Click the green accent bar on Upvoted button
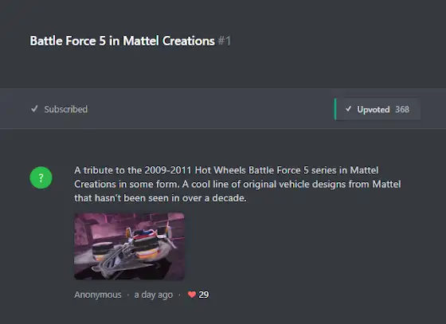Screen dimensions: 446x324 click(335, 109)
